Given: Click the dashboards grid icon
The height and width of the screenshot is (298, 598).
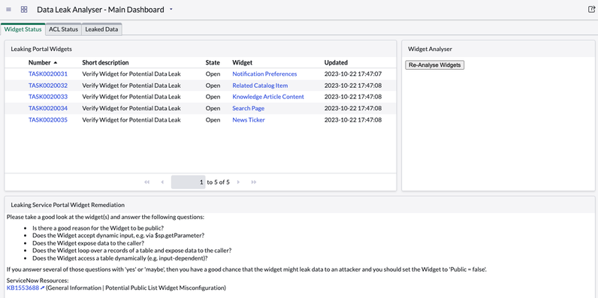Looking at the screenshot, I should click(x=24, y=10).
